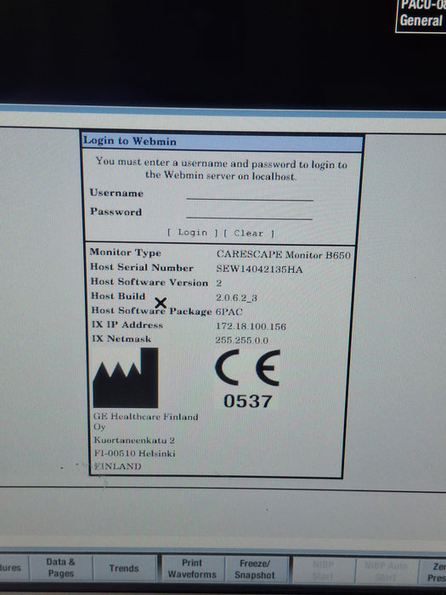Click the General label in top corner

pos(421,20)
